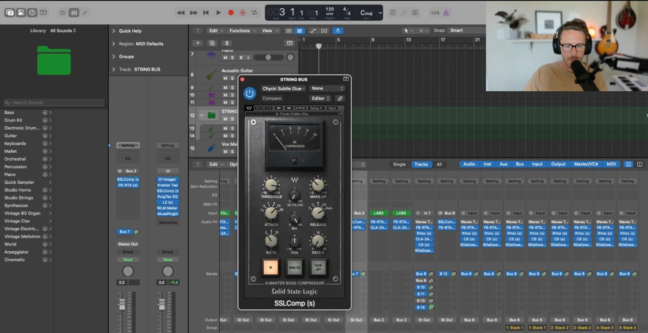Click the Waves next preset arrow

point(288,108)
